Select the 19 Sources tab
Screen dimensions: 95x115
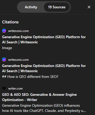[x=57, y=7]
